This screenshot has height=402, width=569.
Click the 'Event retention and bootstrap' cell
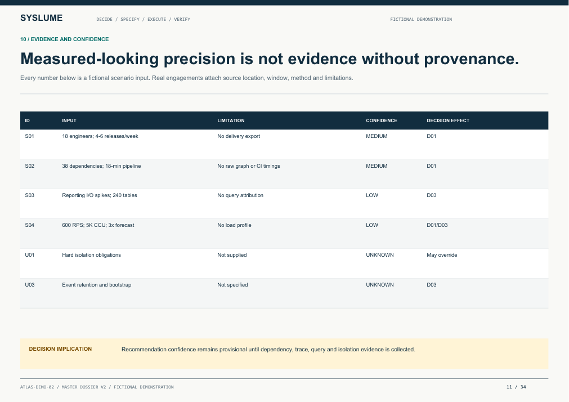tap(97, 285)
